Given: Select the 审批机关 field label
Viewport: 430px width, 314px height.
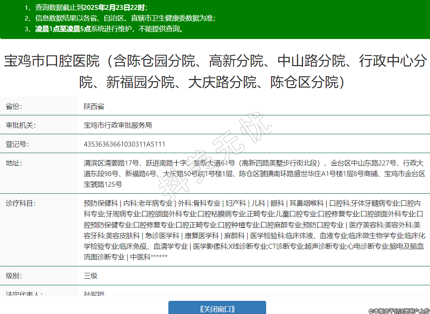Looking at the screenshot, I should (21, 125).
